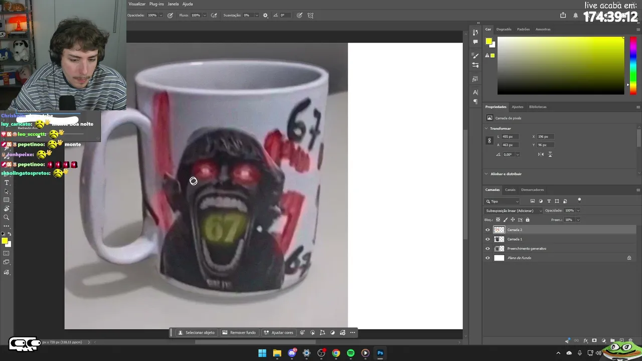The image size is (642, 361).
Task: Lock layer position
Action: (x=513, y=220)
